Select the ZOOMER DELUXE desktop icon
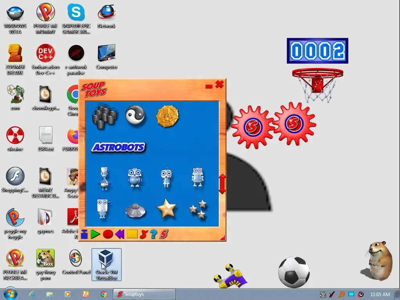The width and height of the screenshot is (400, 300). pos(15,60)
